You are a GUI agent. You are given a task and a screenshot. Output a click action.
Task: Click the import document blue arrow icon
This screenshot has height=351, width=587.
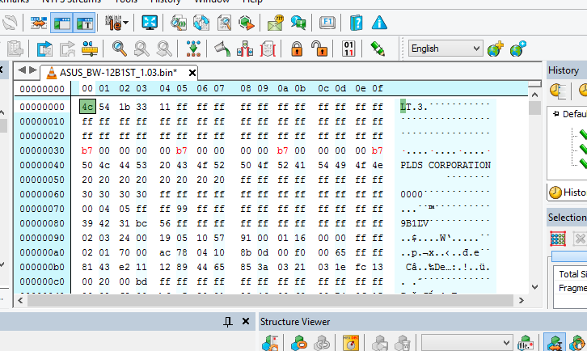(x=44, y=49)
